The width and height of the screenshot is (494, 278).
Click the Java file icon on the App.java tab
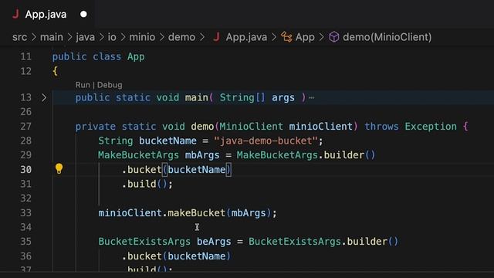click(x=15, y=14)
